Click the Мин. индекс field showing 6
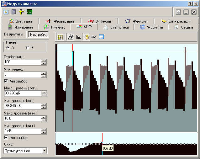Screen dimensions: 200x159 [x=23, y=75]
